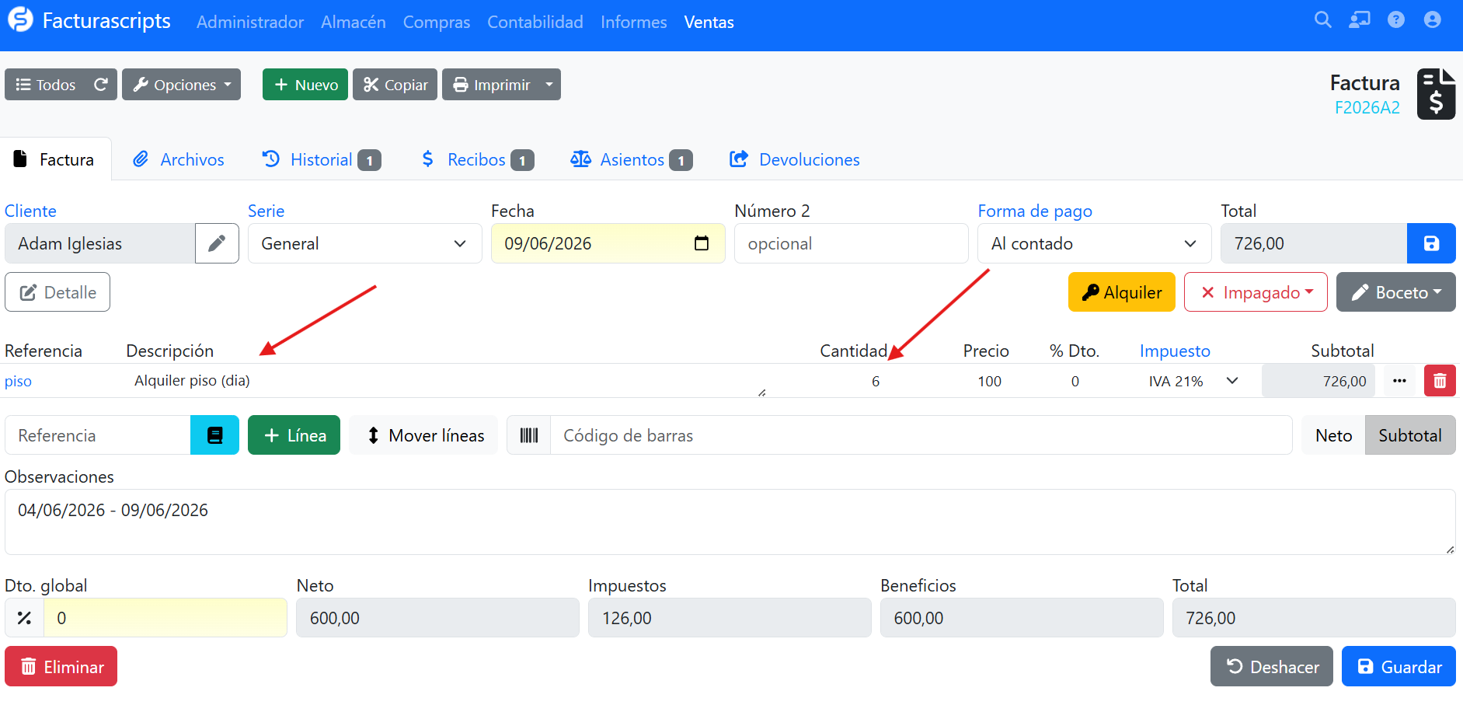Image resolution: width=1463 pixels, height=719 pixels.
Task: Switch to the Archivos tab
Action: tap(179, 159)
